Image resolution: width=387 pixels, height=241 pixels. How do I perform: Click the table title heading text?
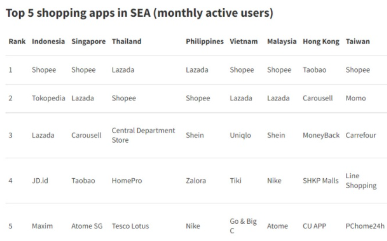pyautogui.click(x=139, y=13)
